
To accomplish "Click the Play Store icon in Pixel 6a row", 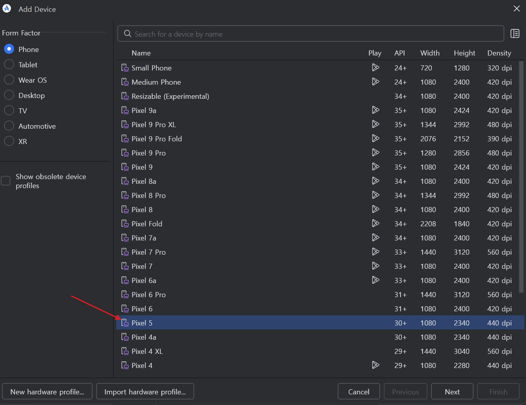I will pos(375,280).
